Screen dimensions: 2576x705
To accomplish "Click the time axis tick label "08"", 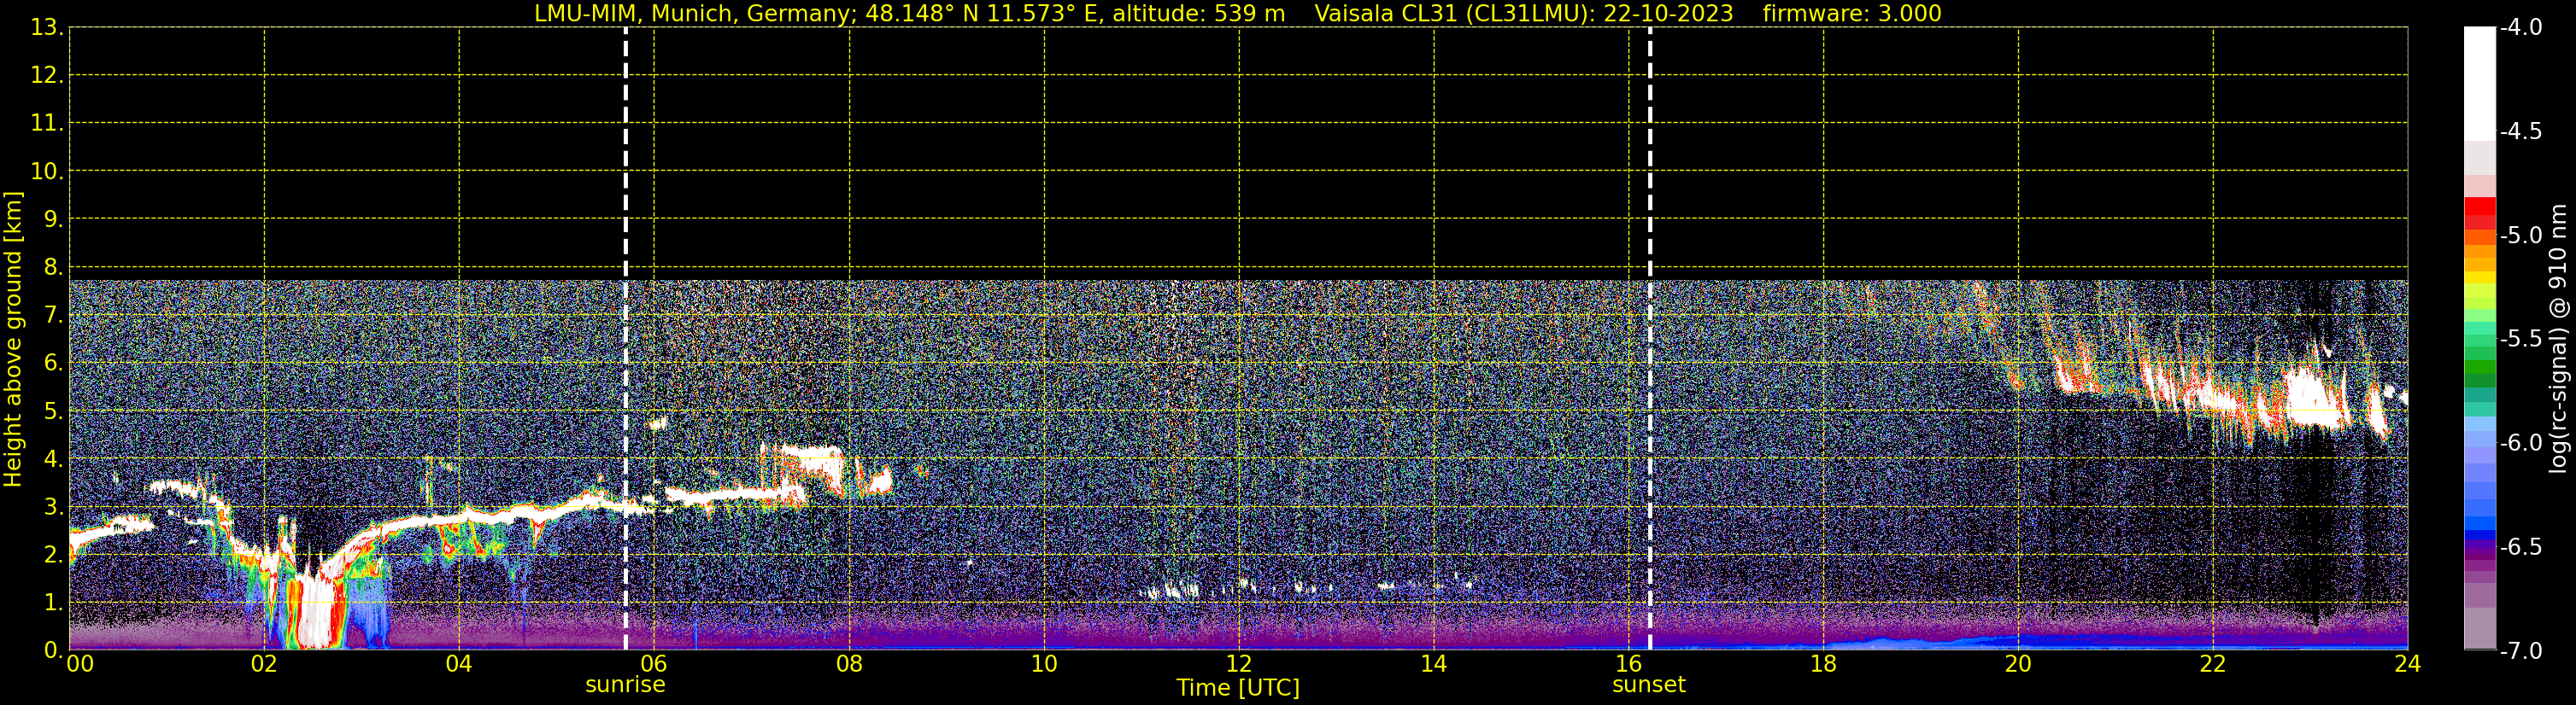I will pos(849,664).
